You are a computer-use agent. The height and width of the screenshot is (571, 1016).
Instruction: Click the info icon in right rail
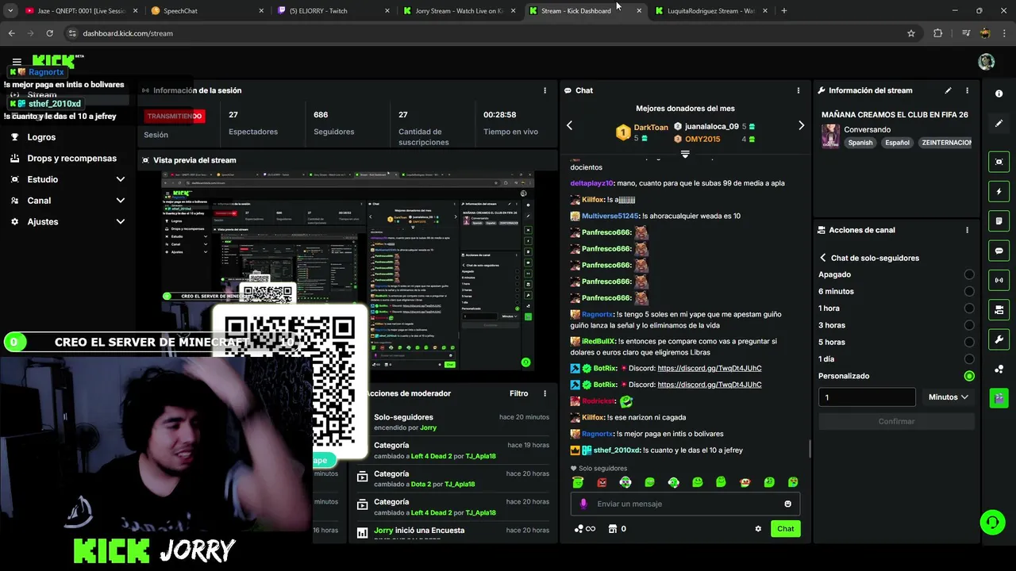click(999, 94)
